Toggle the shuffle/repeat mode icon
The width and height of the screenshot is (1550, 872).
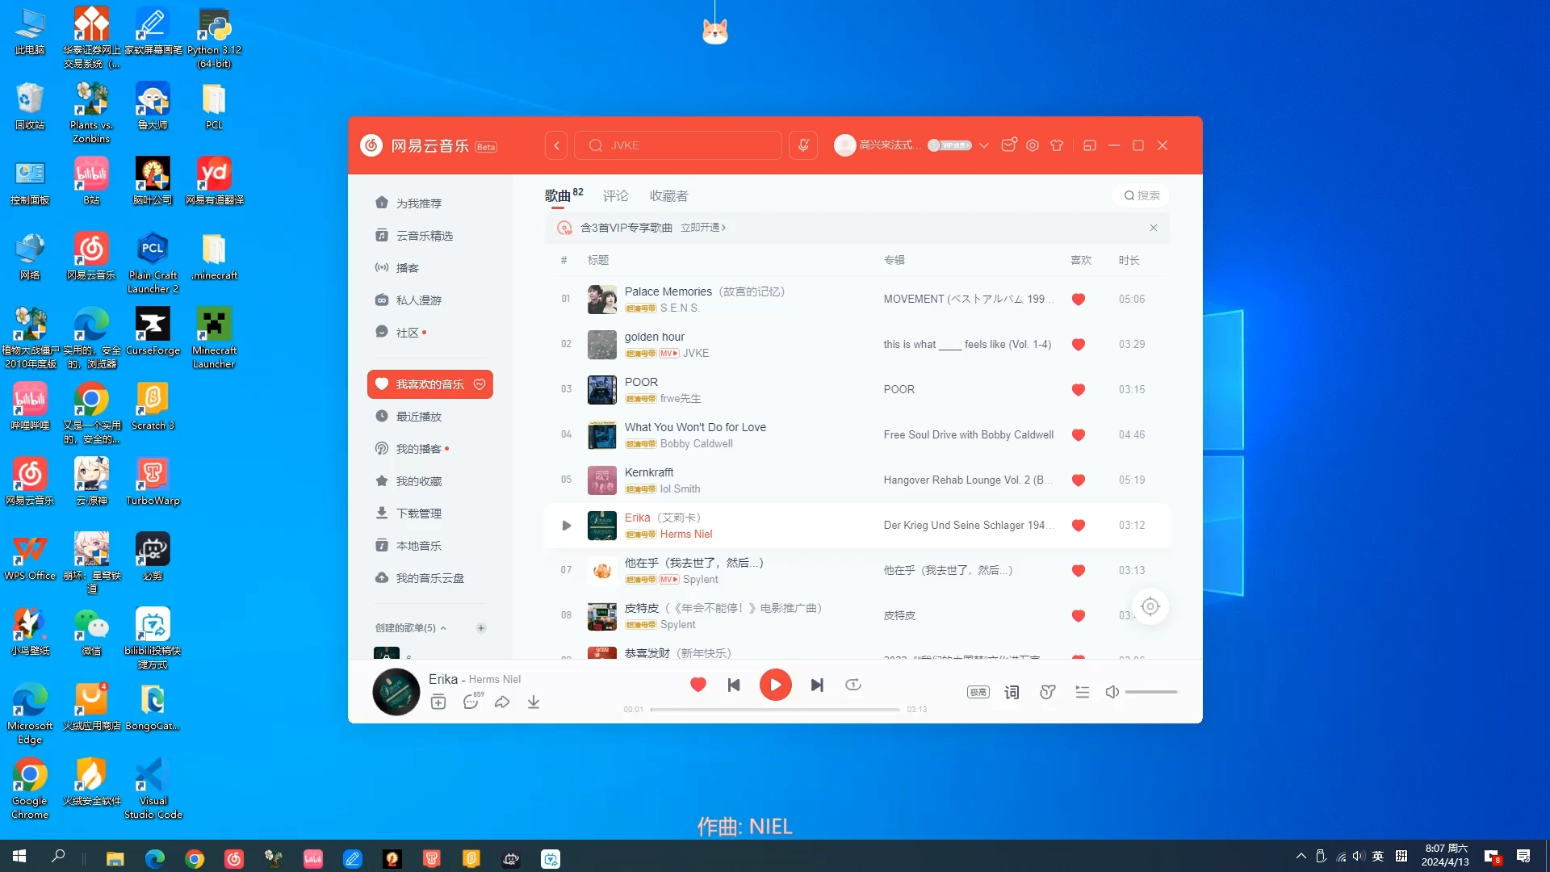click(x=852, y=685)
